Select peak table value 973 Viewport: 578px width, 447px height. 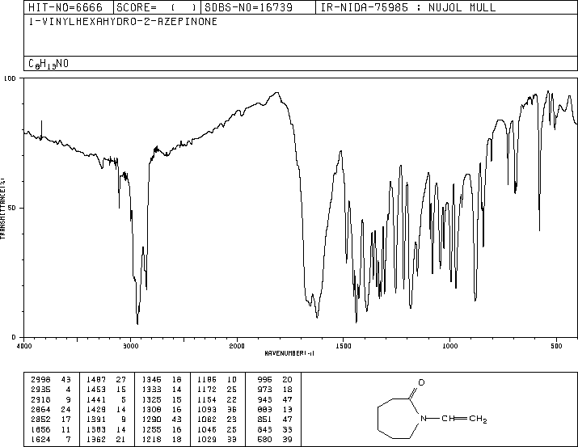(x=264, y=390)
